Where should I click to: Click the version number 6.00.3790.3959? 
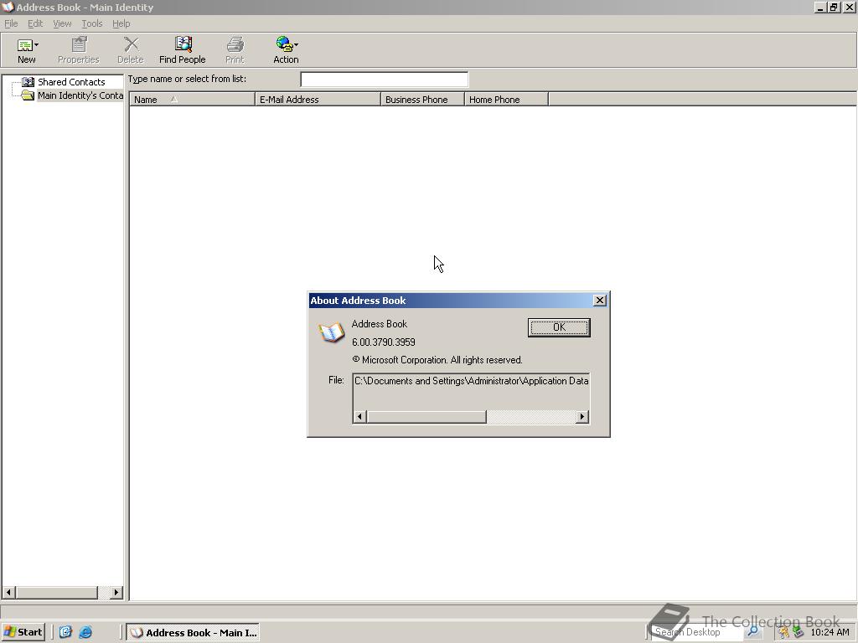[383, 342]
